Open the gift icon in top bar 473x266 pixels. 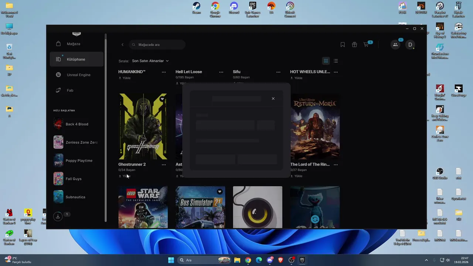[x=354, y=45]
